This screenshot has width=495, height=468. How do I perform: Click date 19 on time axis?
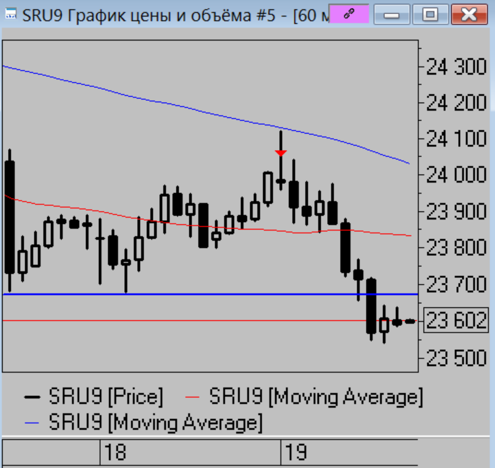point(295,454)
